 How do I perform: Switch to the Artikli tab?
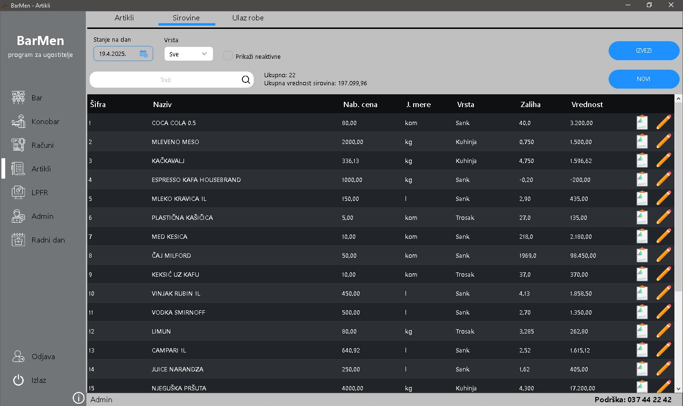point(124,18)
